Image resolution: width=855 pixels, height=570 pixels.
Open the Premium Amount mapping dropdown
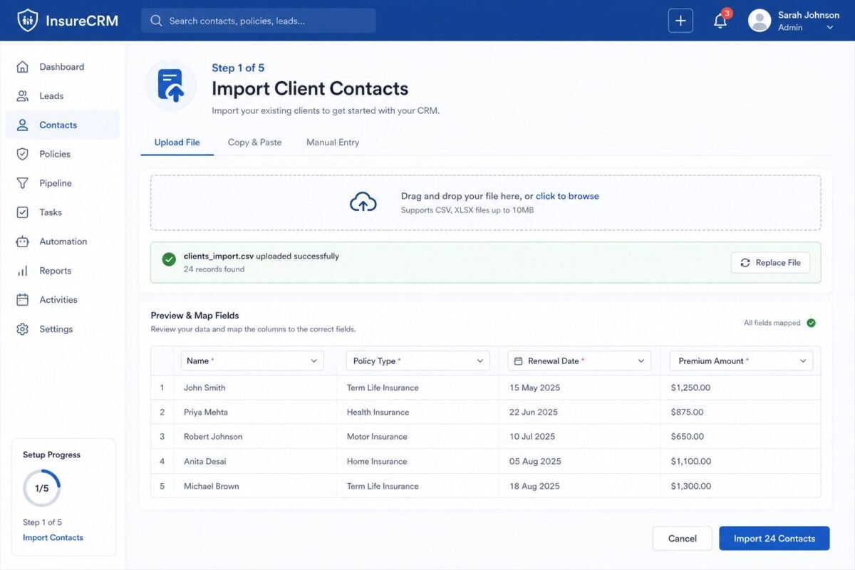(741, 361)
